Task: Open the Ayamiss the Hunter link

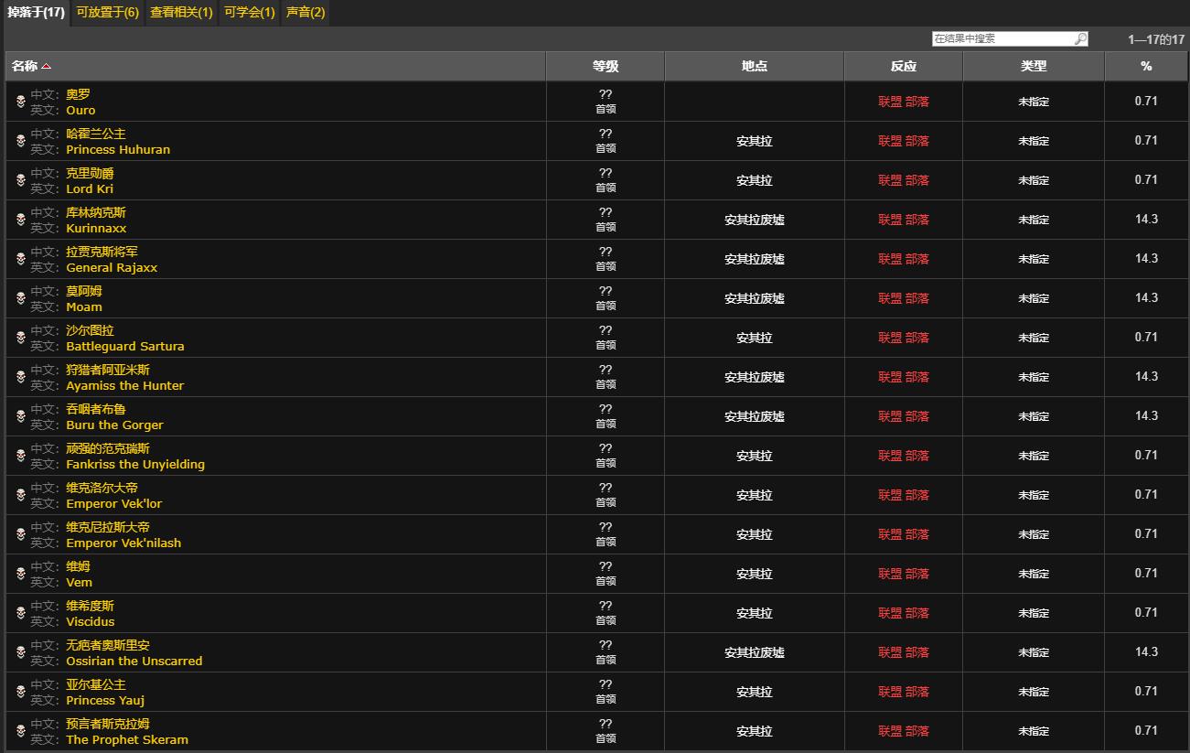Action: [125, 385]
